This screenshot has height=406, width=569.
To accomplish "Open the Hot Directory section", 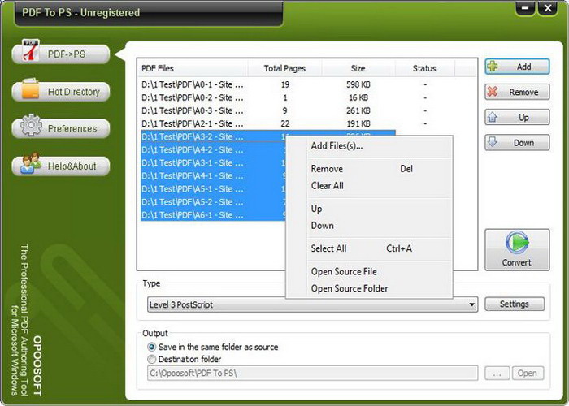I will (61, 92).
